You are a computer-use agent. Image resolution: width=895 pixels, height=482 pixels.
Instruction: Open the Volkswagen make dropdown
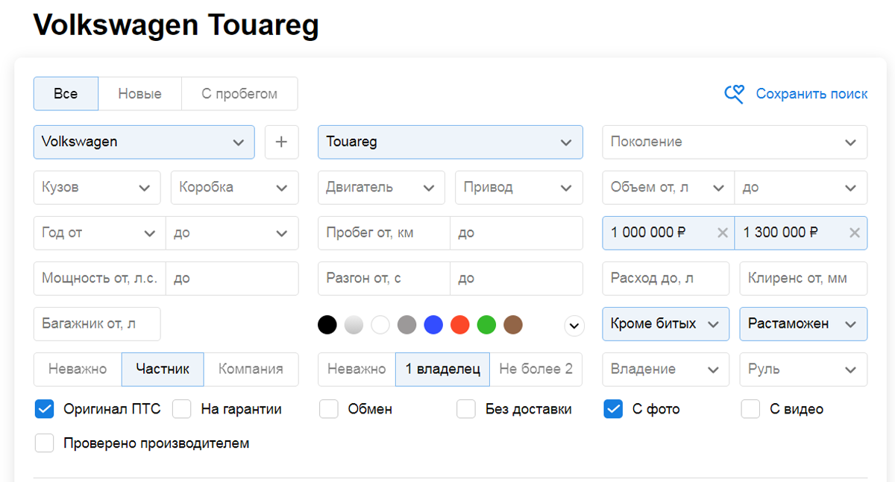pos(144,142)
